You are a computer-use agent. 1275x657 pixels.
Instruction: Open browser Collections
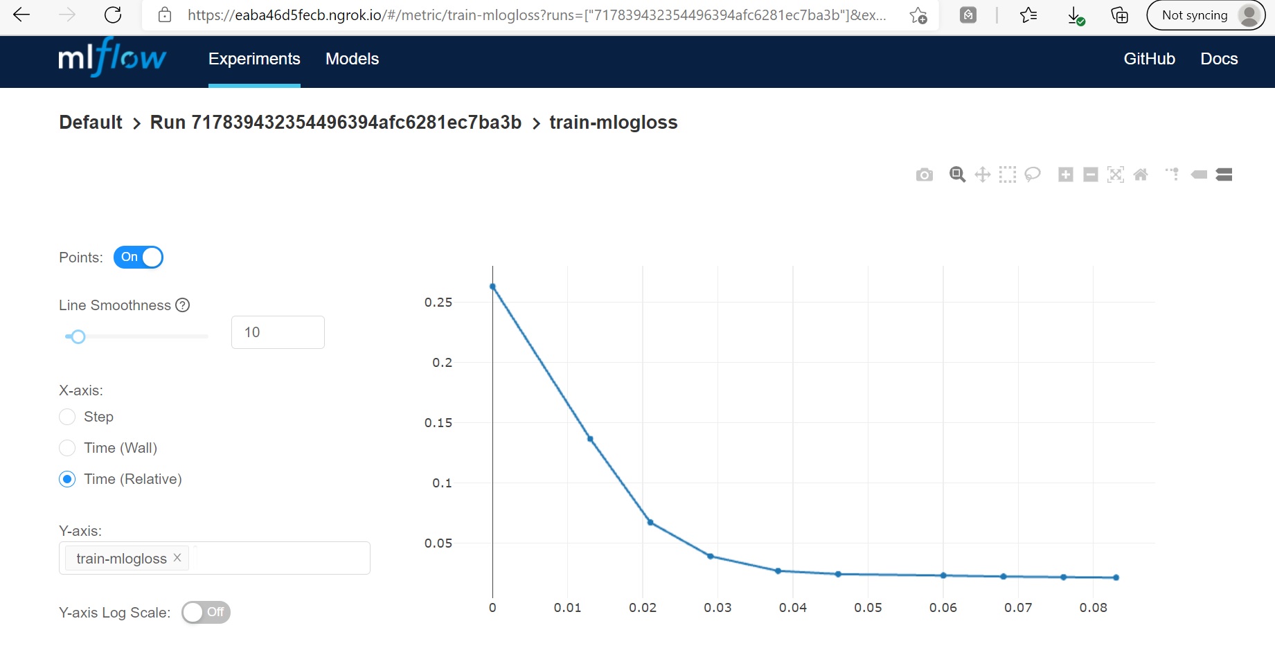(1119, 15)
